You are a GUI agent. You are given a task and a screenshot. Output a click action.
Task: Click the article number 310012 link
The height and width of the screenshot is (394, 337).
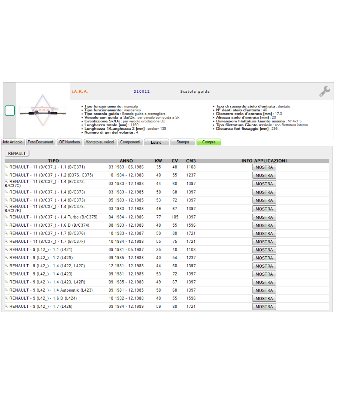(x=142, y=92)
